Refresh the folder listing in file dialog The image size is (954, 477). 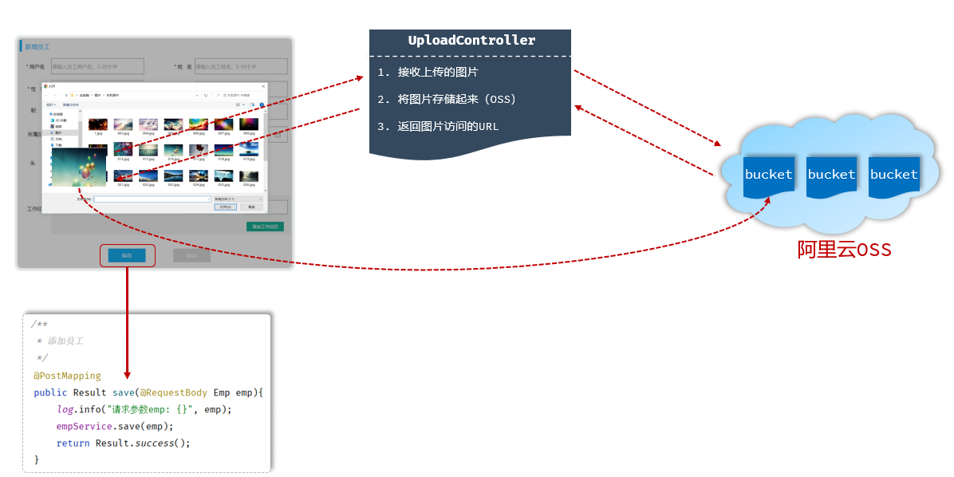click(206, 96)
